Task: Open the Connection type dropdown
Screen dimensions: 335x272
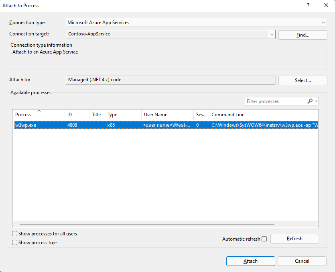Action: coord(196,23)
